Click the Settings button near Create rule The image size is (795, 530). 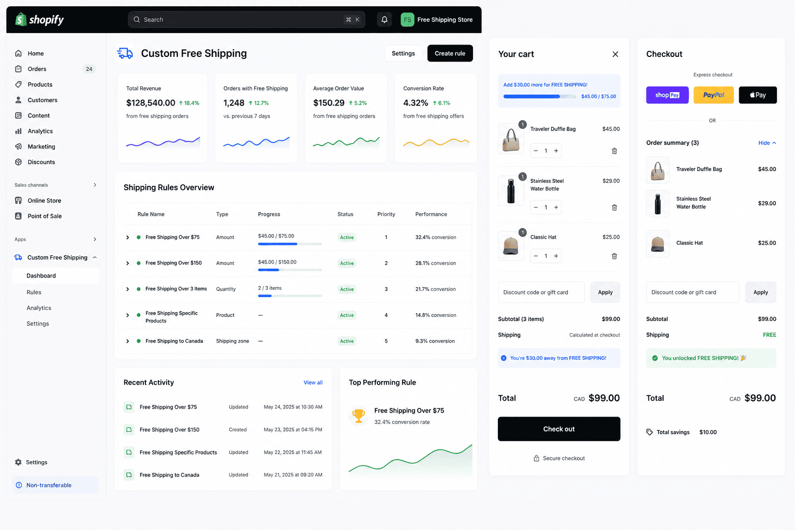[403, 53]
